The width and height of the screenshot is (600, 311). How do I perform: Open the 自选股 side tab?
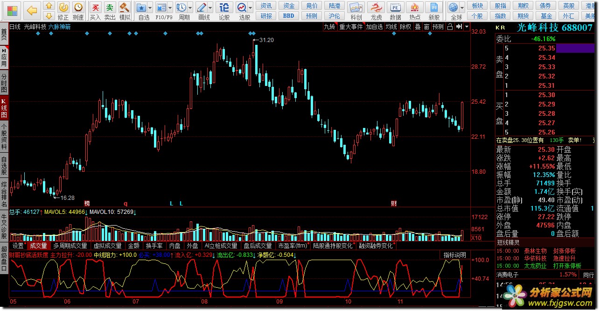click(x=4, y=165)
